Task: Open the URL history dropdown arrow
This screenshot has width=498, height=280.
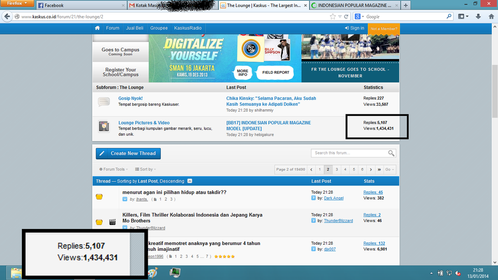Action: [340, 17]
